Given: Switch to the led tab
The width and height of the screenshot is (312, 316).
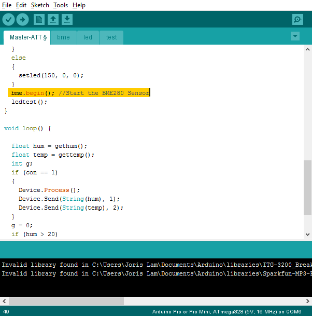Looking at the screenshot, I should 88,37.
